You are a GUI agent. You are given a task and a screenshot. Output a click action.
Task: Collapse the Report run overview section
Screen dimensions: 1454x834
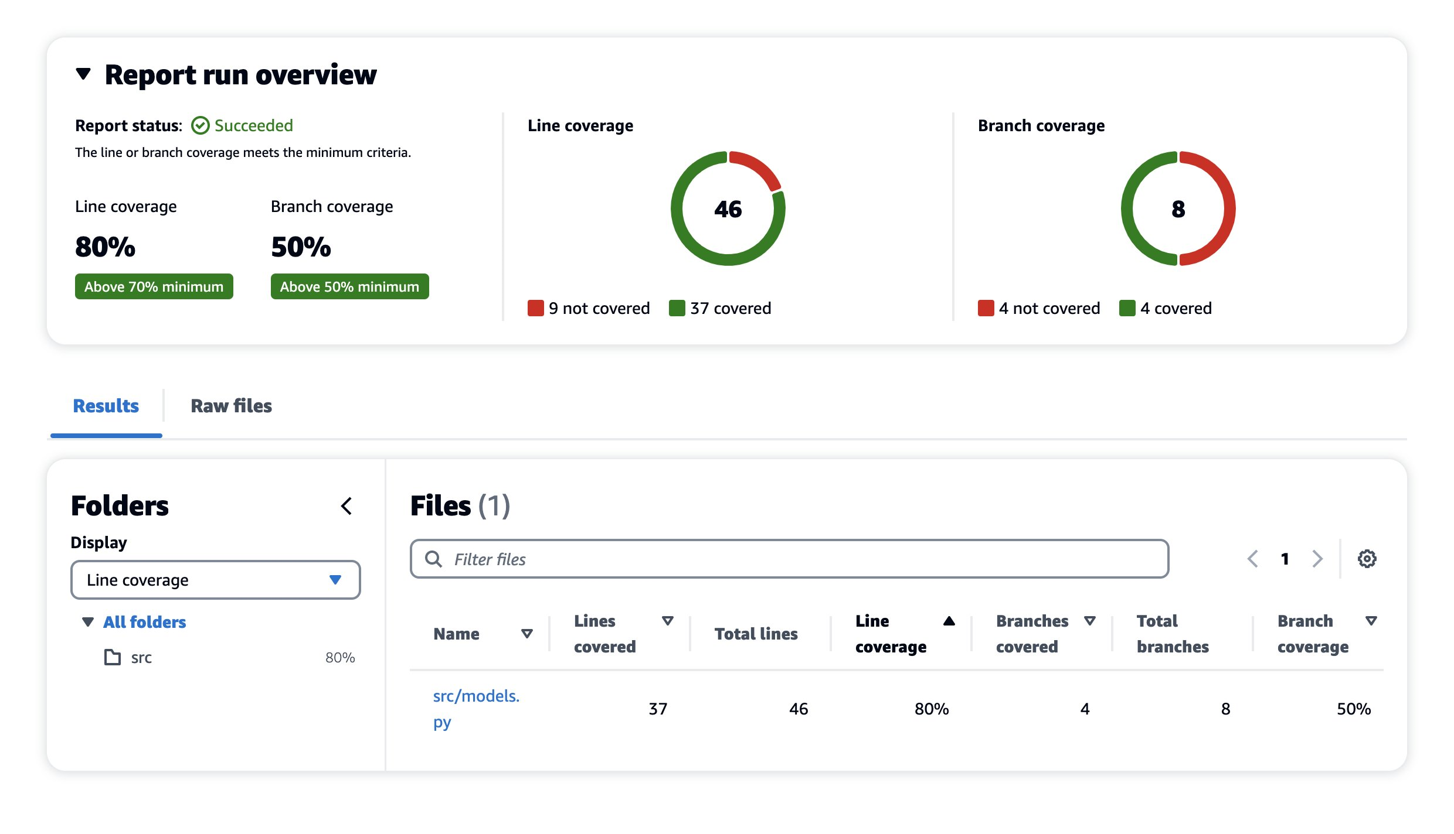(84, 74)
